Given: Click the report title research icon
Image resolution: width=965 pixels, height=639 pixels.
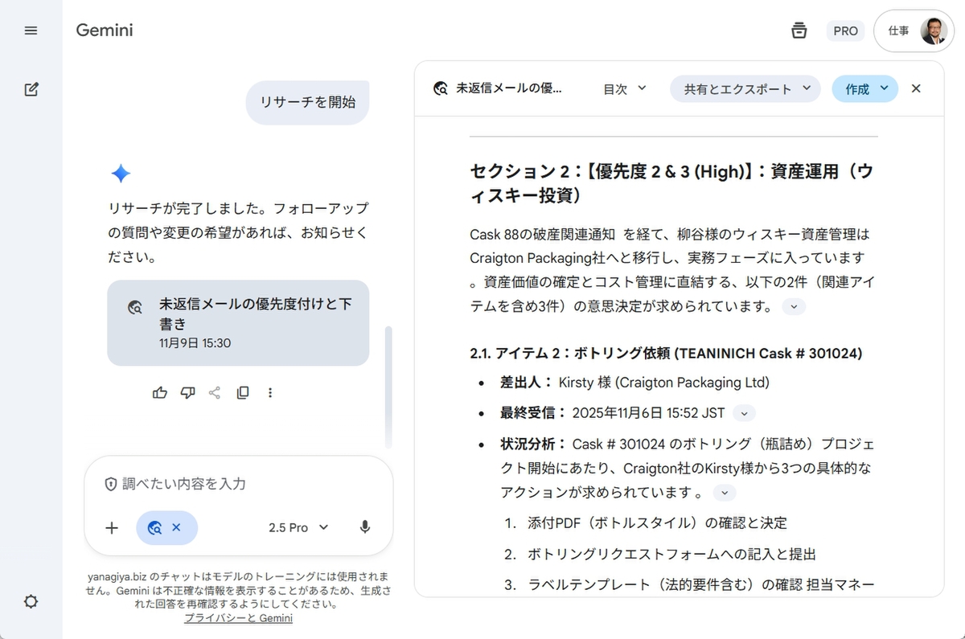Looking at the screenshot, I should [440, 89].
